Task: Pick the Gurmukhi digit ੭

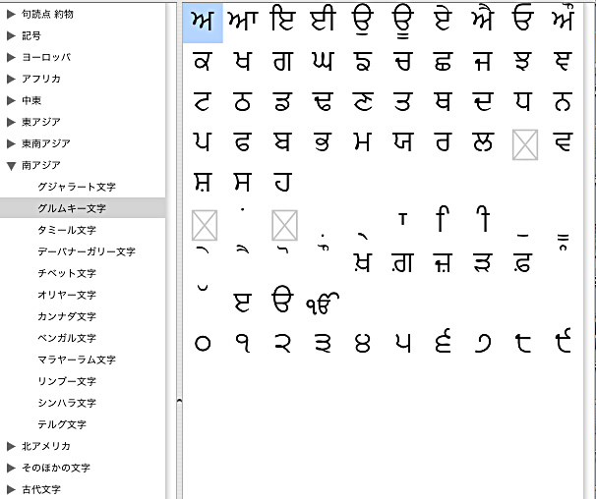Action: pos(483,344)
